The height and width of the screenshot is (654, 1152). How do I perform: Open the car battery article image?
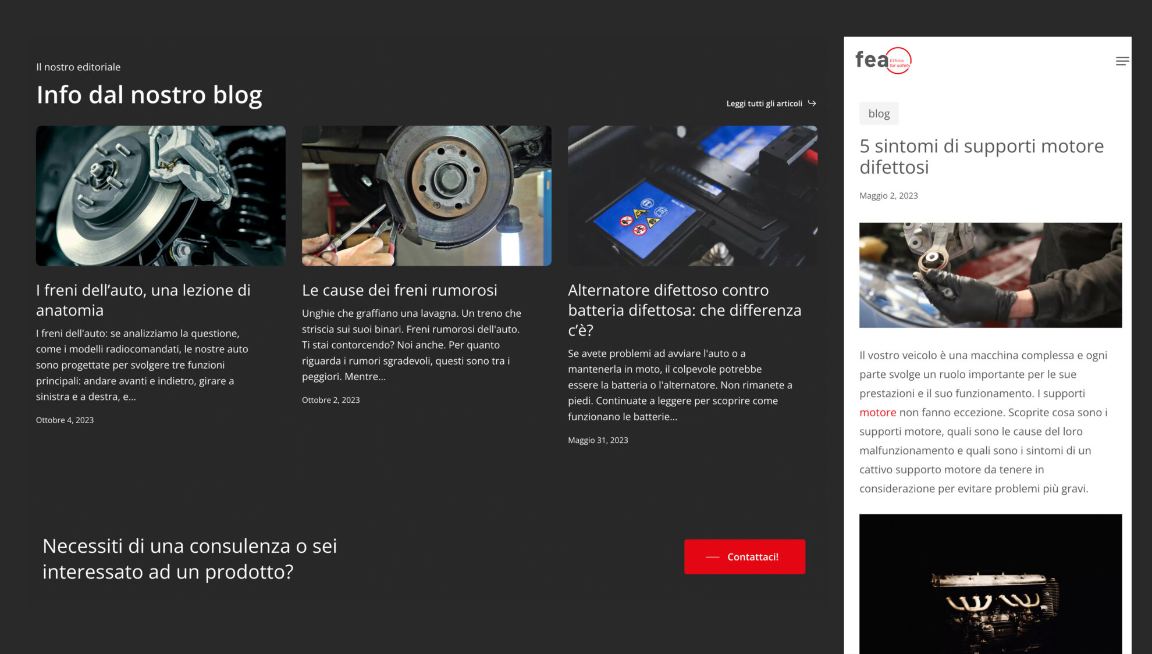pyautogui.click(x=692, y=196)
